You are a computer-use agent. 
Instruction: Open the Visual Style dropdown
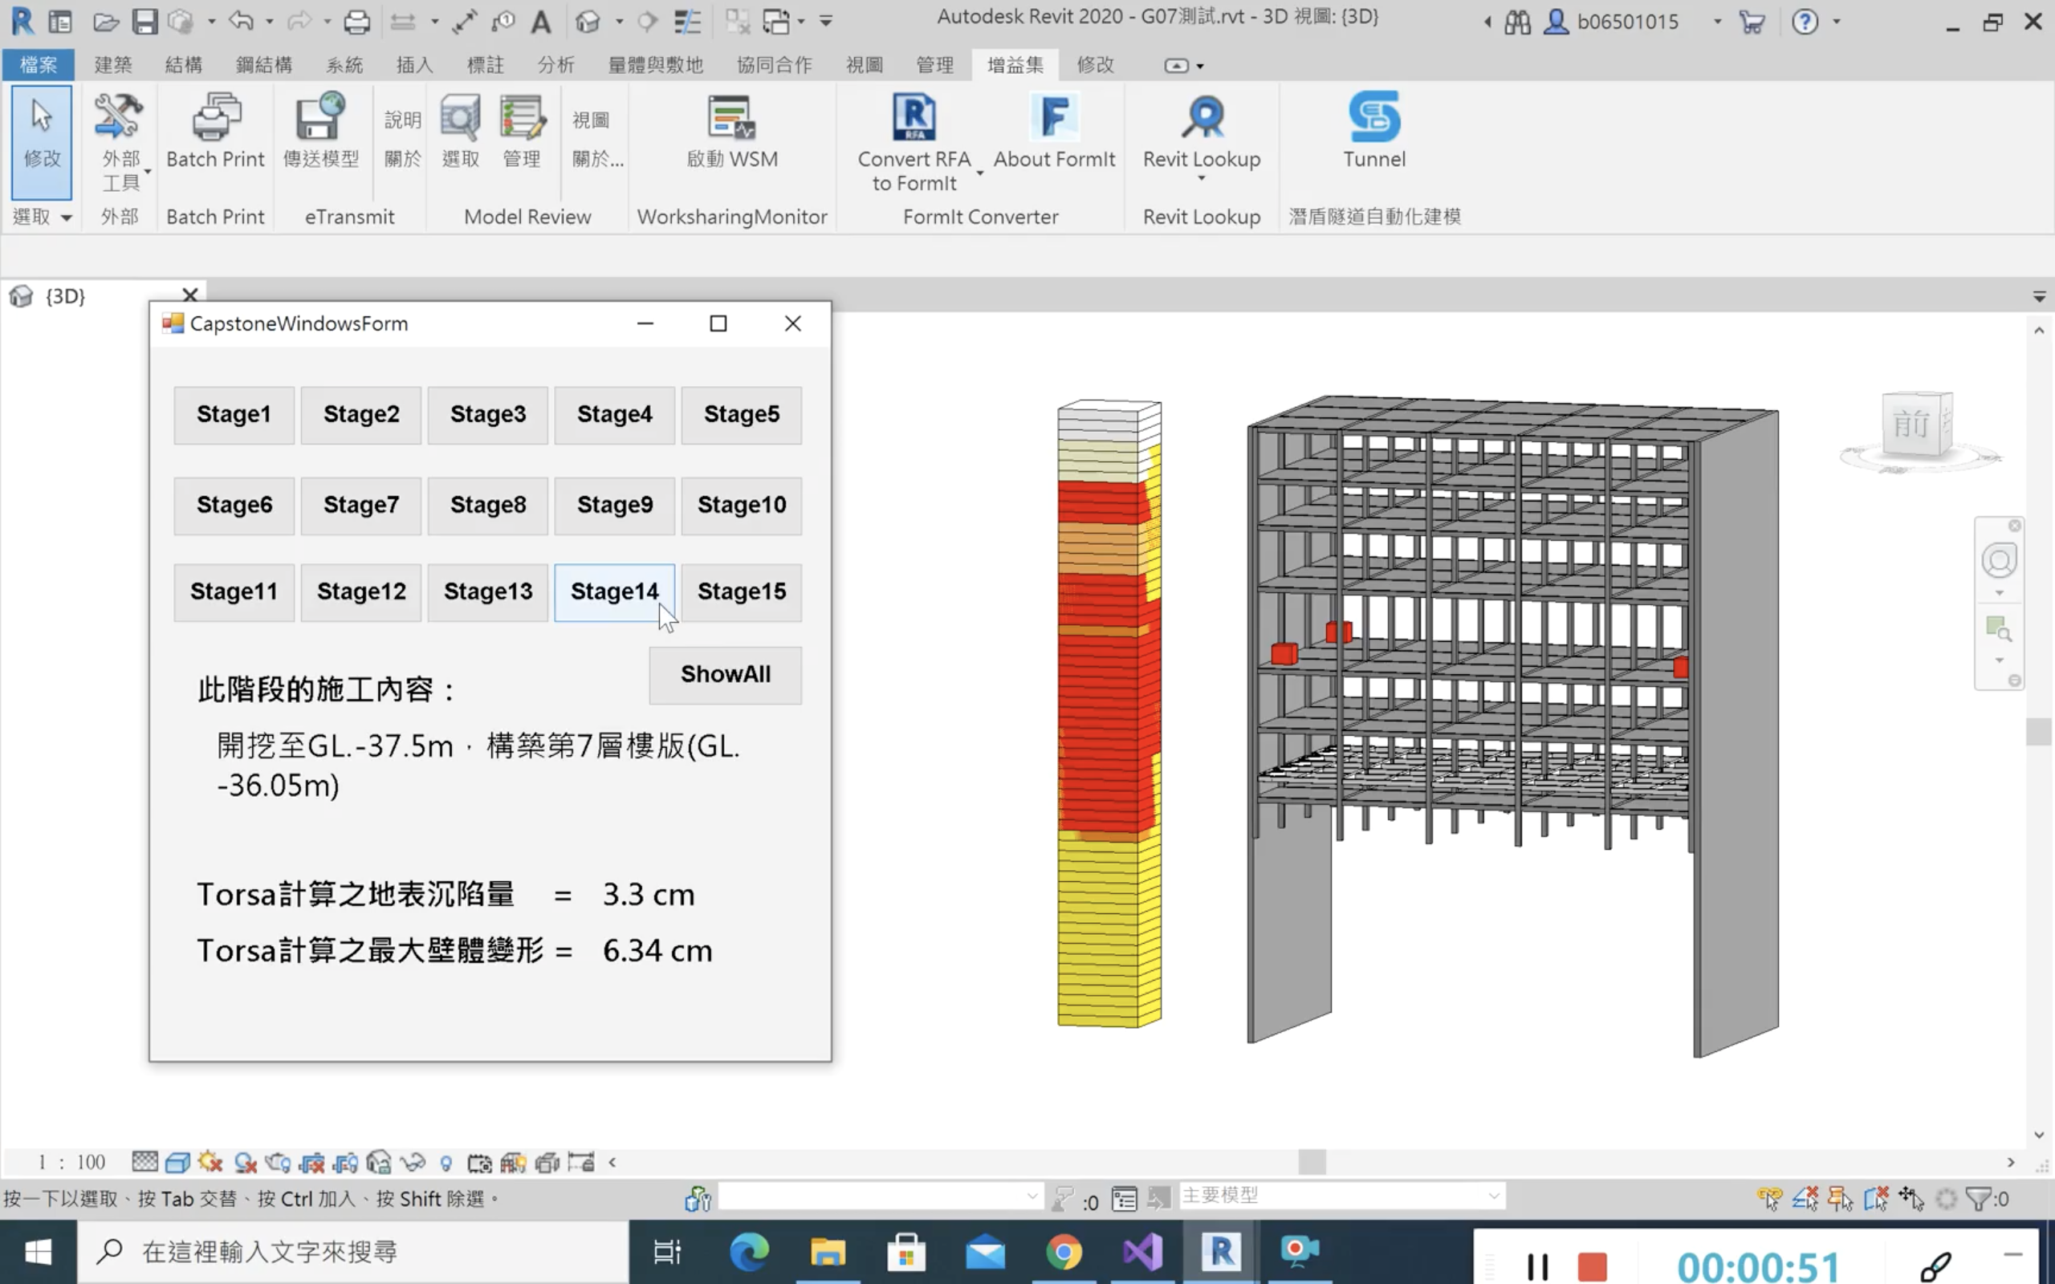click(177, 1162)
